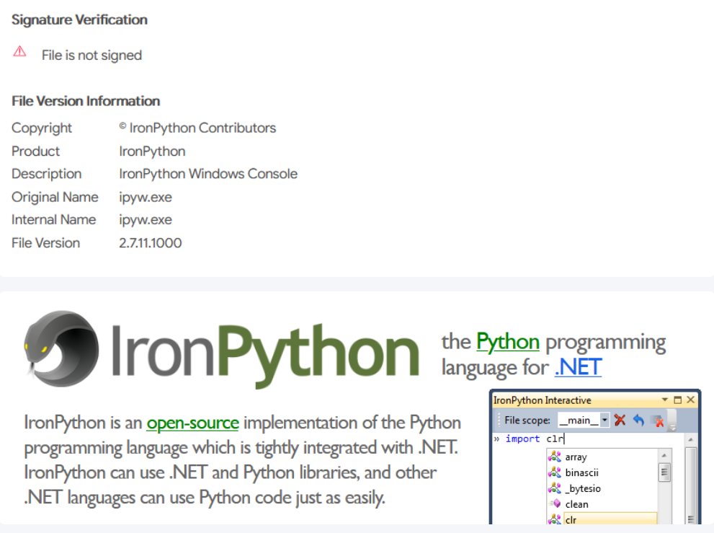Click the module icon next to binascii

554,472
